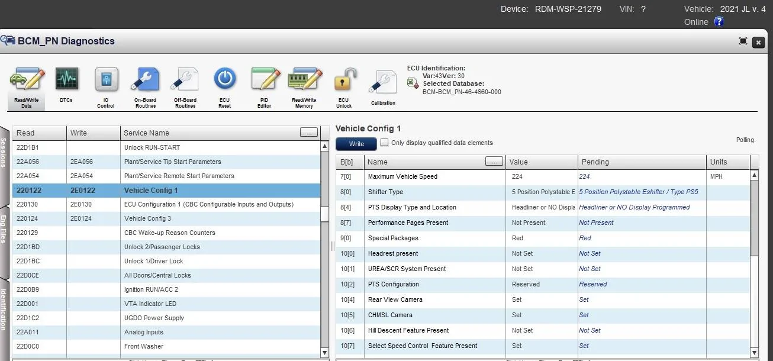
Task: Click the blue Write button
Action: click(x=356, y=144)
